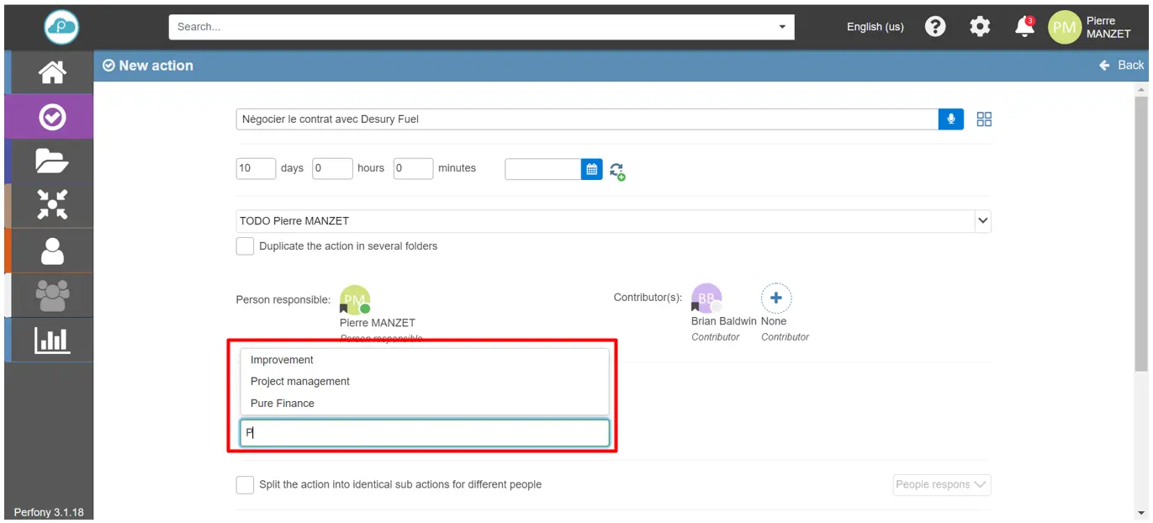Click the days duration input field
The image size is (1153, 523).
coord(256,169)
